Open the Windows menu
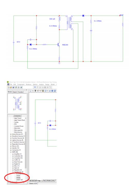129x194 pixels. pos(29,84)
